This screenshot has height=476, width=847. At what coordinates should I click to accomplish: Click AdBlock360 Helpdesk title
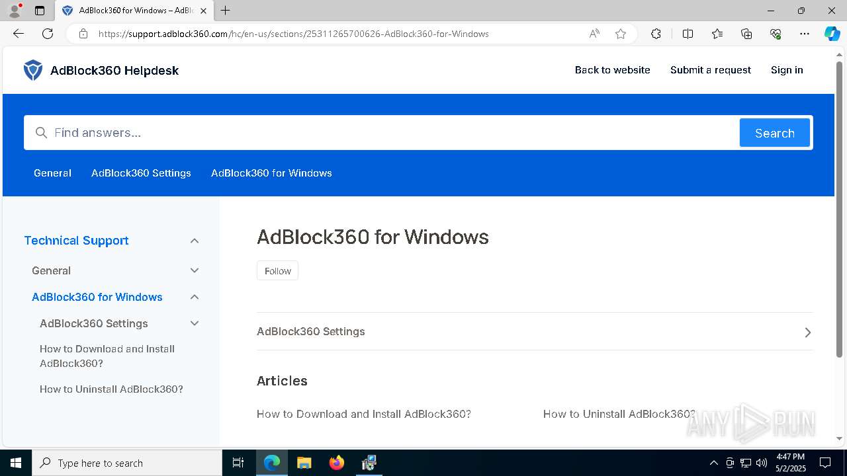114,70
